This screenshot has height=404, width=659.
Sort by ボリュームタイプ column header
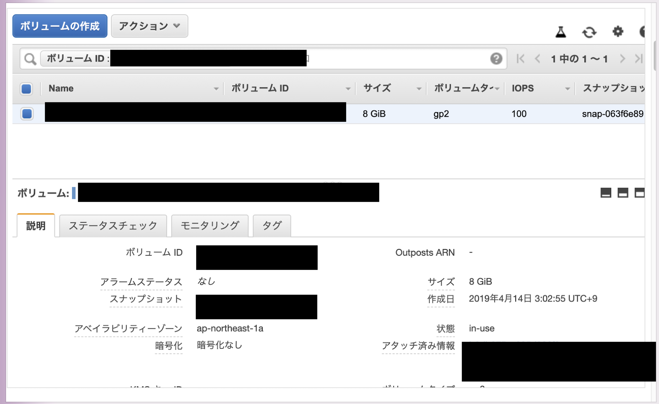(x=466, y=88)
